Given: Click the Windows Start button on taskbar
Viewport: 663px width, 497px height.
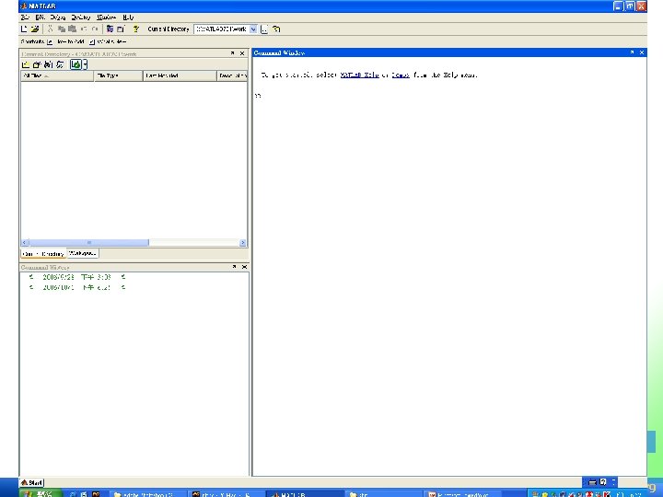Looking at the screenshot, I should point(41,493).
